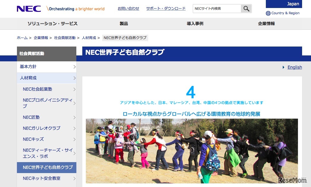Image resolution: width=311 pixels, height=187 pixels.
Task: Open the Country & Region link
Action: pyautogui.click(x=285, y=13)
